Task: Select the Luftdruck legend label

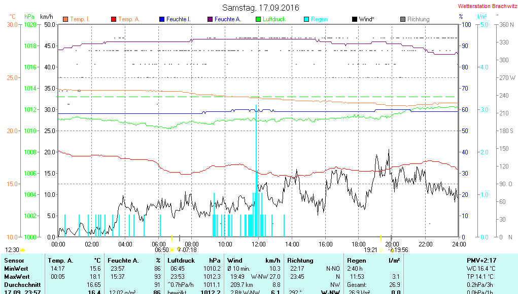Action: (274, 19)
